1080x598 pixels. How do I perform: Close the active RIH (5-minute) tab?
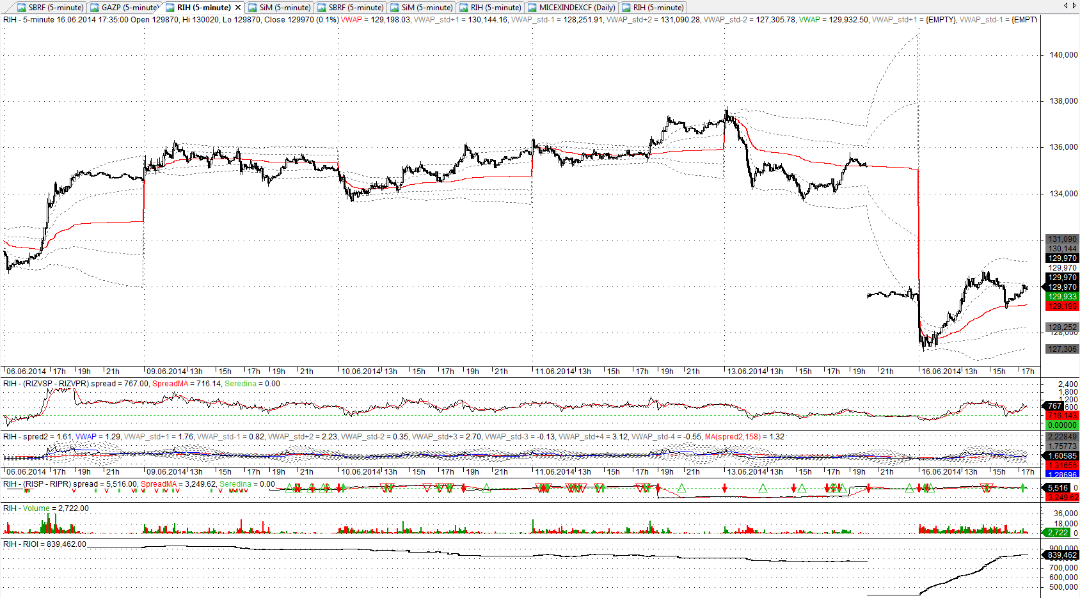tap(238, 8)
